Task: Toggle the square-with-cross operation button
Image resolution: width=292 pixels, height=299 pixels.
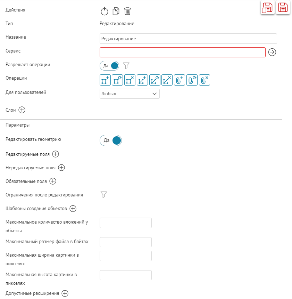Action: [x=130, y=80]
